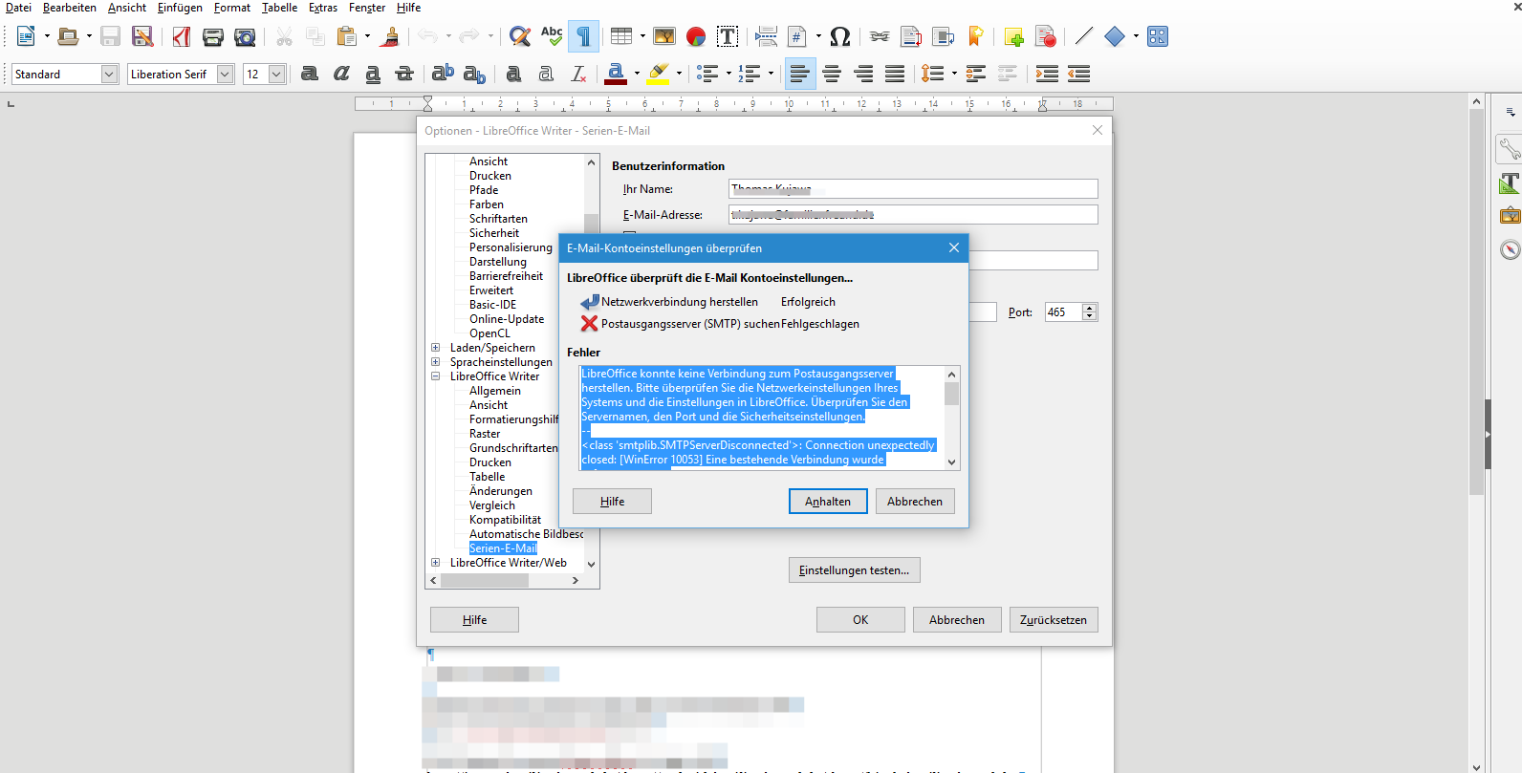This screenshot has width=1522, height=773.
Task: Click the Insert bookmark icon
Action: coord(975,36)
